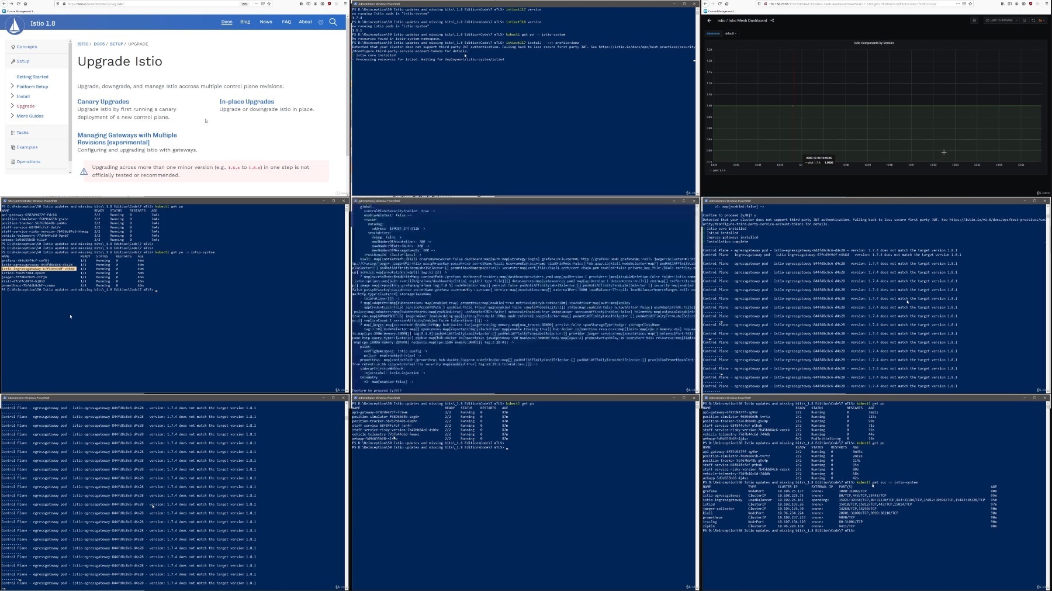Click Grafana refresh dashboard icon
Screen dimensions: 1052x591
click(x=1033, y=20)
